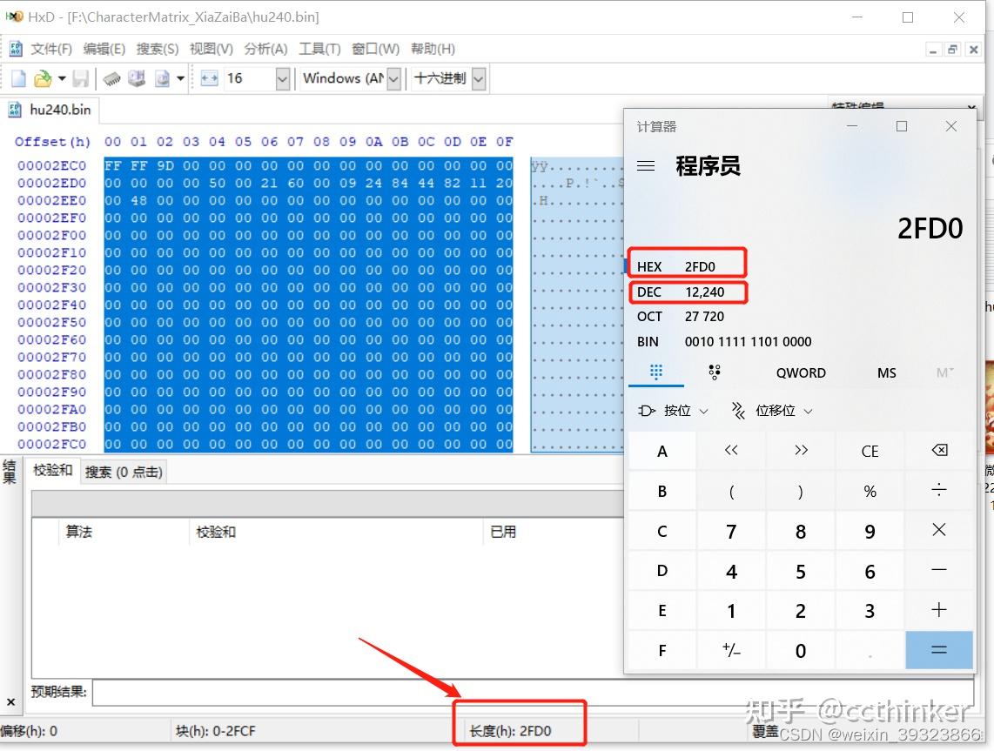Viewport: 994px width, 751px height.
Task: Click the percent % modulo key
Action: (870, 491)
